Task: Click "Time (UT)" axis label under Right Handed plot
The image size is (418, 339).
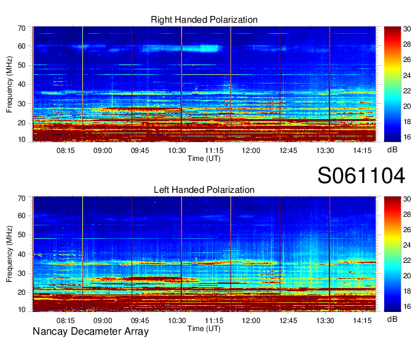Action: [204, 158]
